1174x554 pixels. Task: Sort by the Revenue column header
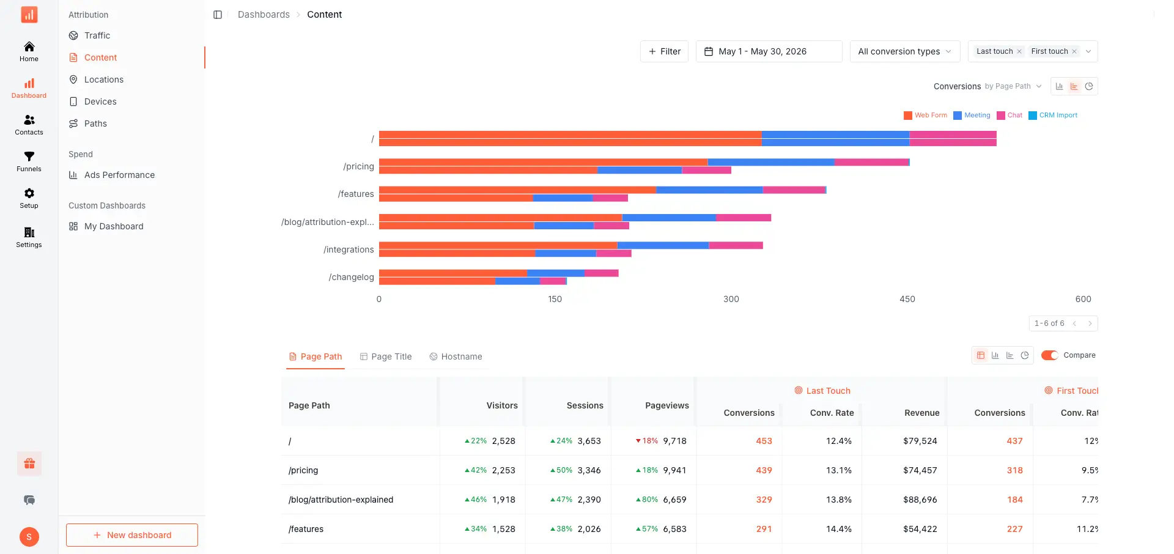[x=922, y=413]
